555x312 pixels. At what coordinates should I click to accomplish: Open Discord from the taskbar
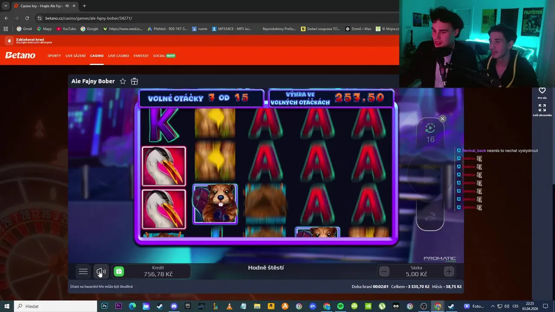[174, 306]
